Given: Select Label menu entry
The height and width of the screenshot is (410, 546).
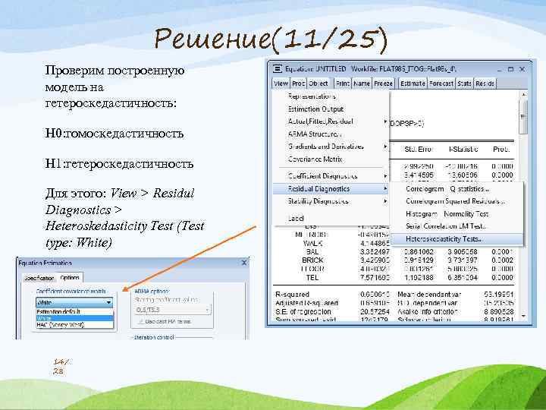Looking at the screenshot, I should point(331,218).
